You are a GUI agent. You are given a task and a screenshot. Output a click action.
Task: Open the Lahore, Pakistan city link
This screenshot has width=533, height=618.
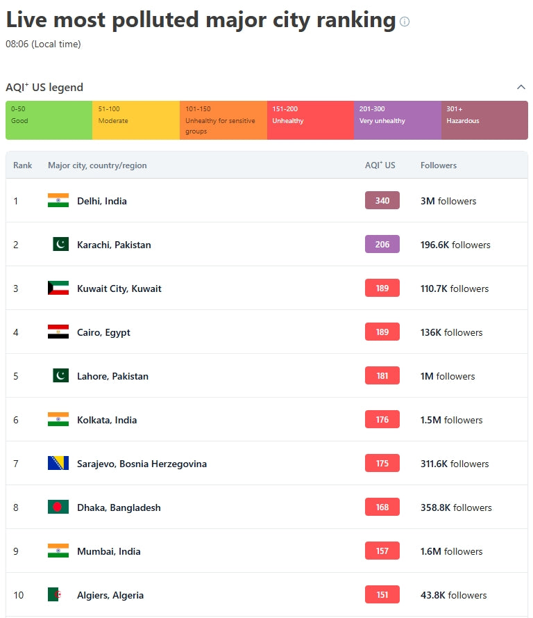(x=112, y=376)
